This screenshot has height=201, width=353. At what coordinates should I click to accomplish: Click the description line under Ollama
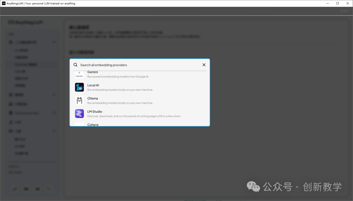coord(120,103)
